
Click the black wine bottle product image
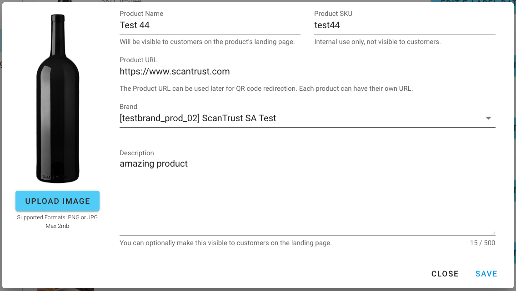58,99
